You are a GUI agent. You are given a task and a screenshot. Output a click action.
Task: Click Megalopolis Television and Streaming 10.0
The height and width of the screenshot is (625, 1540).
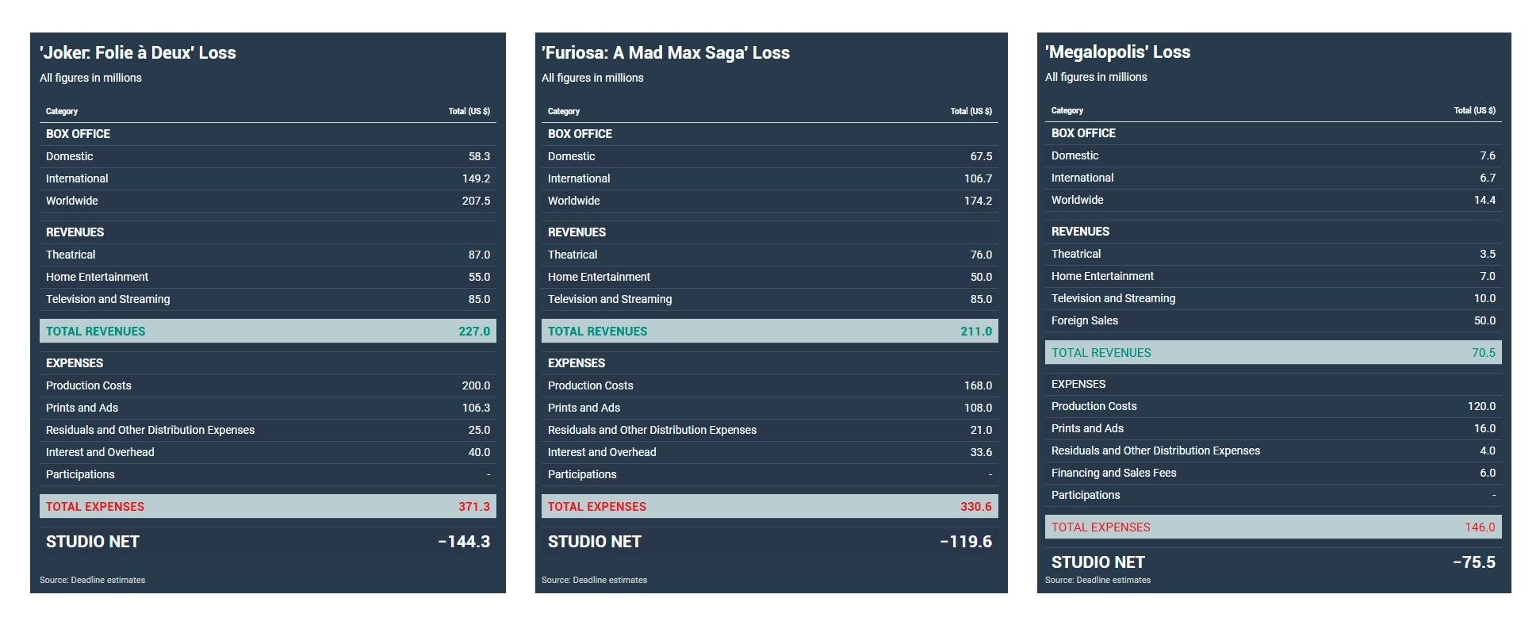click(x=1484, y=298)
